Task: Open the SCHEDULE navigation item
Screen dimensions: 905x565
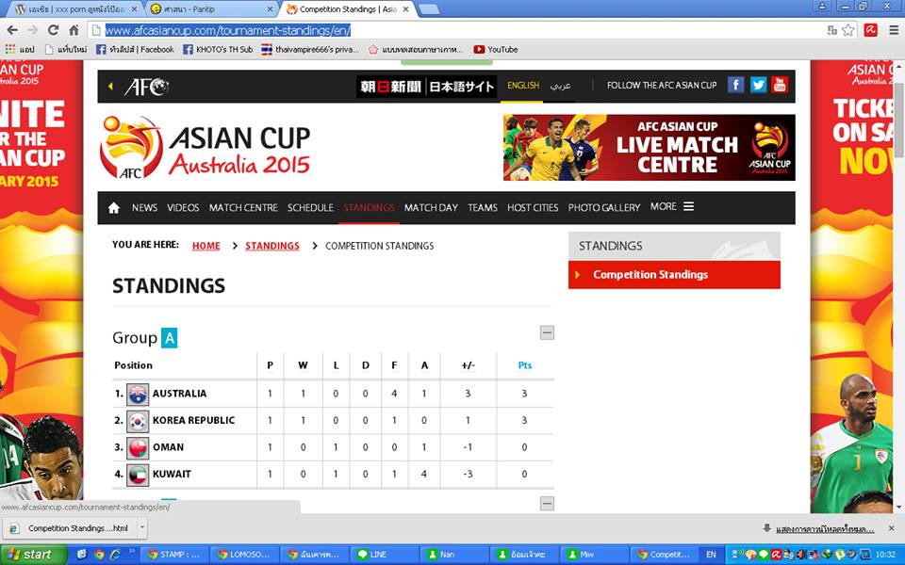Action: [x=310, y=207]
